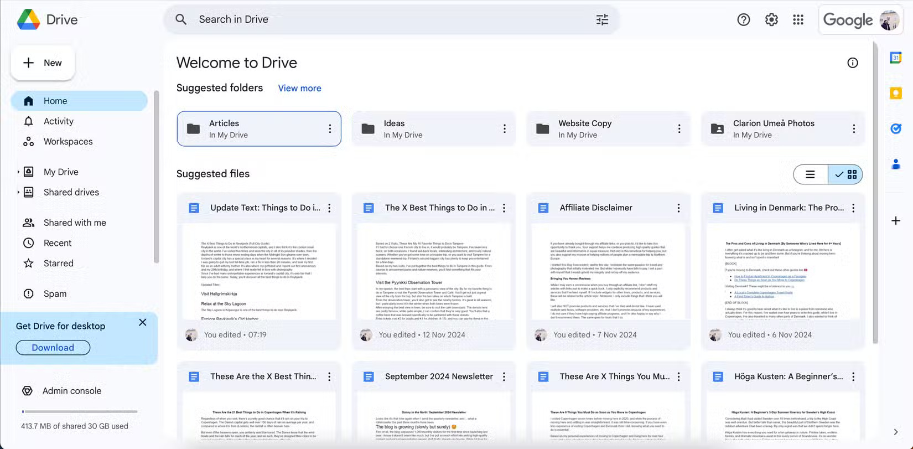The height and width of the screenshot is (449, 913).
Task: Open Drive settings gear icon
Action: coord(771,20)
